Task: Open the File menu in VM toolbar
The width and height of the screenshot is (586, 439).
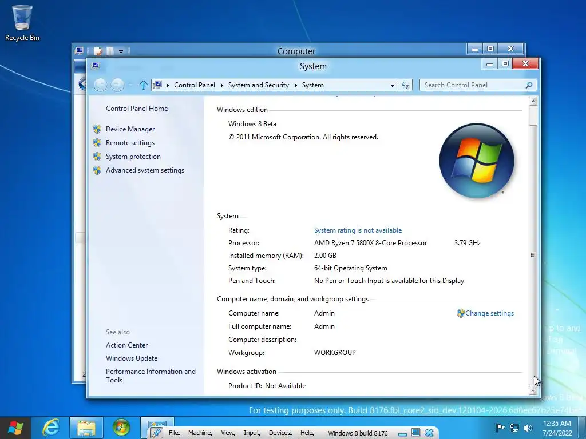Action: click(174, 433)
